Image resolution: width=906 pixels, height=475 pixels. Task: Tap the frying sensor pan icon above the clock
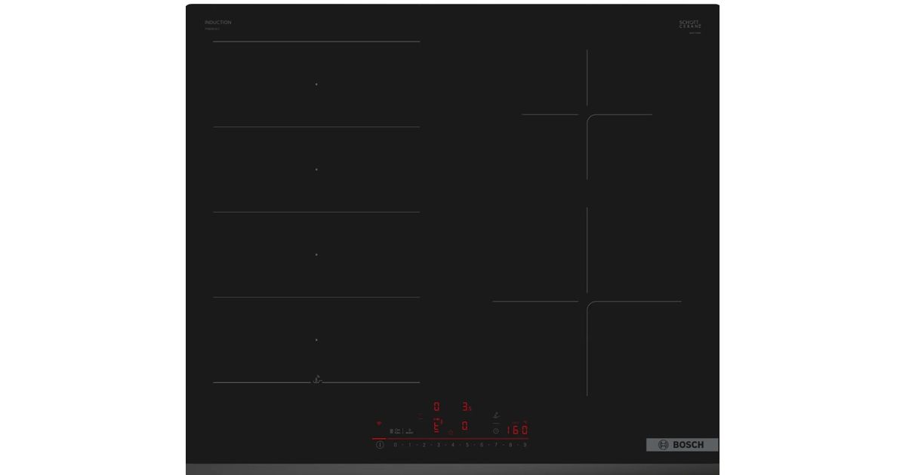coord(496,413)
